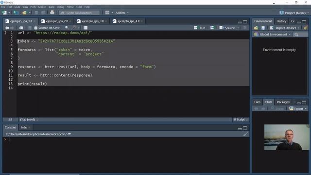Open the Session menu
The image size is (311, 175).
coord(42,7)
